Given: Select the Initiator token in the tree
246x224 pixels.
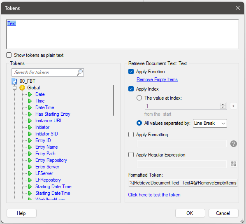Looking at the screenshot, I should coord(42,127).
